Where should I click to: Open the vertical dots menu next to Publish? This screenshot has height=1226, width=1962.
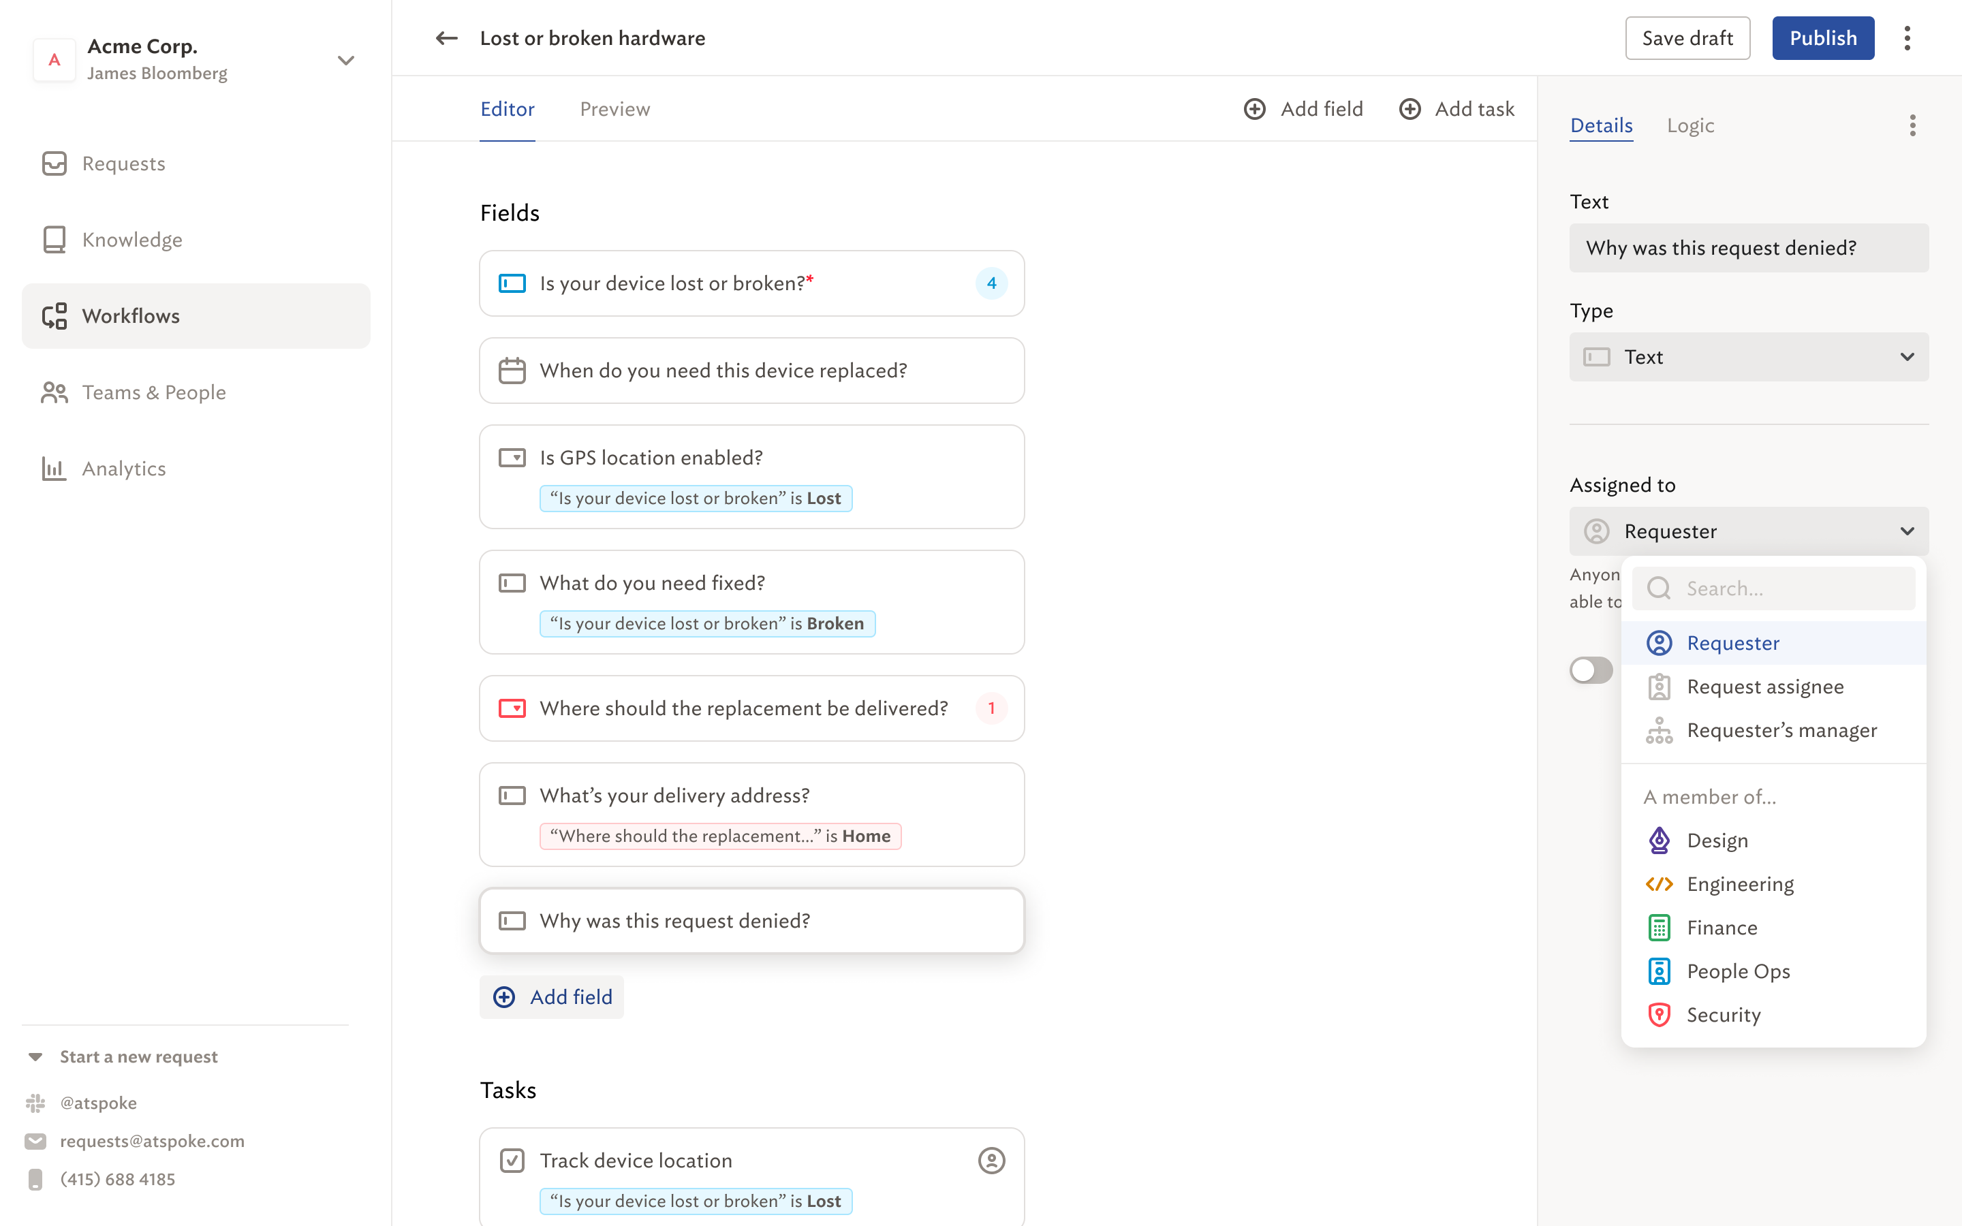(x=1907, y=38)
